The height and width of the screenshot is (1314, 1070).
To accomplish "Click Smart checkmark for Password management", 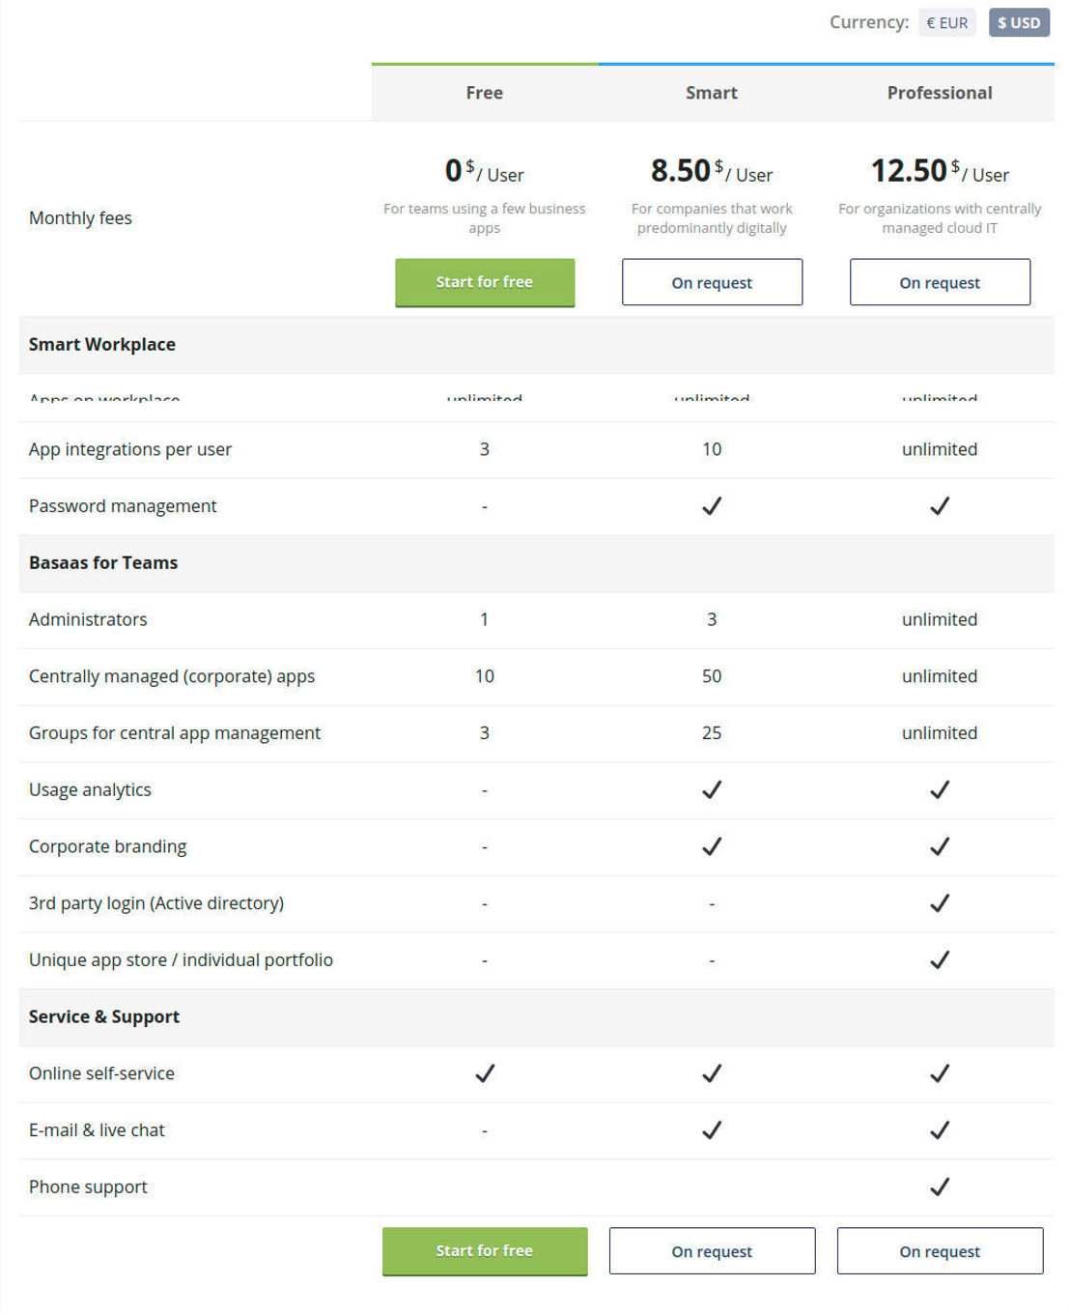I will pos(712,505).
